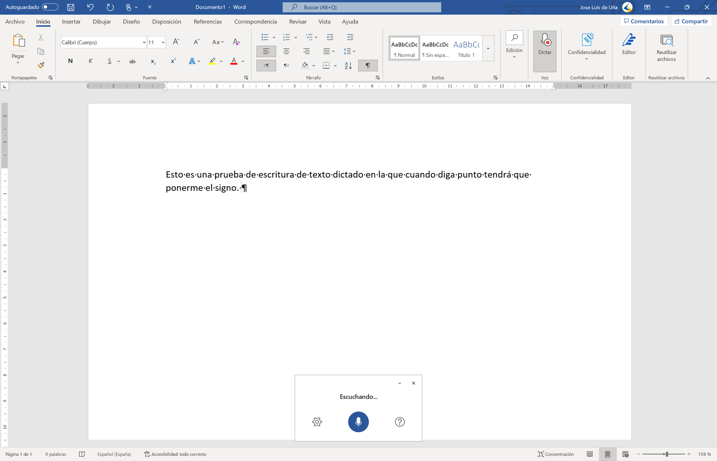Toggle paragraph marks with the ¶ icon

[x=368, y=65]
